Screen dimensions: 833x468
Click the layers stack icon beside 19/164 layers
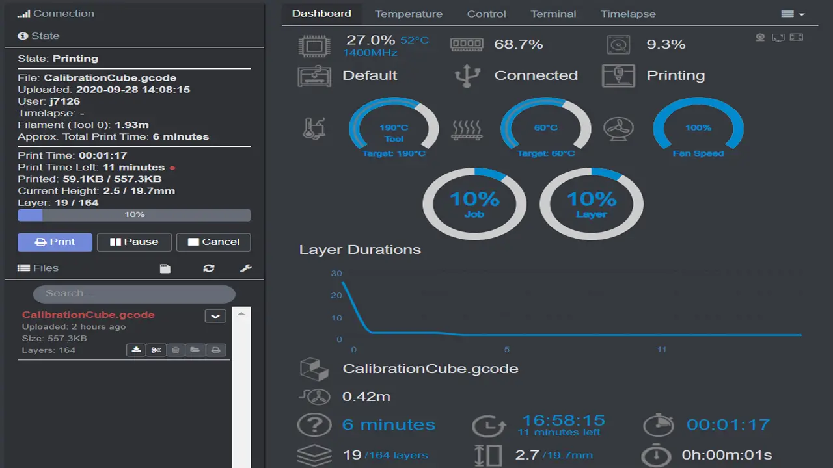(314, 455)
